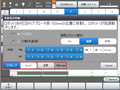Tick the checkbox in the -1 row

[106, 73]
